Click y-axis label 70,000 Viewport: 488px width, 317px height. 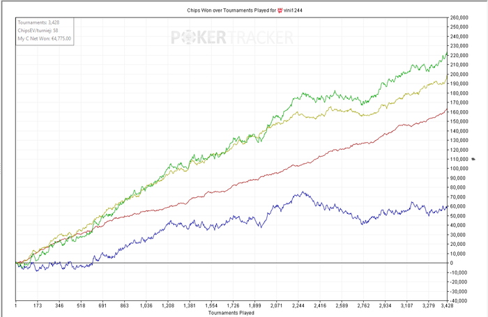tap(458, 197)
